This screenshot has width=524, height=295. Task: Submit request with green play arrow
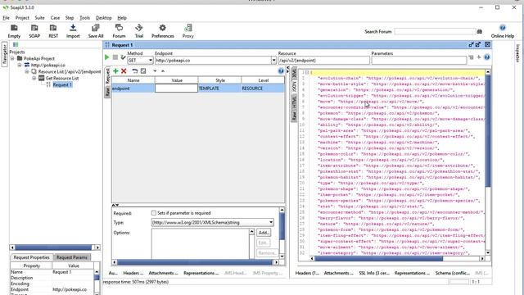point(107,57)
